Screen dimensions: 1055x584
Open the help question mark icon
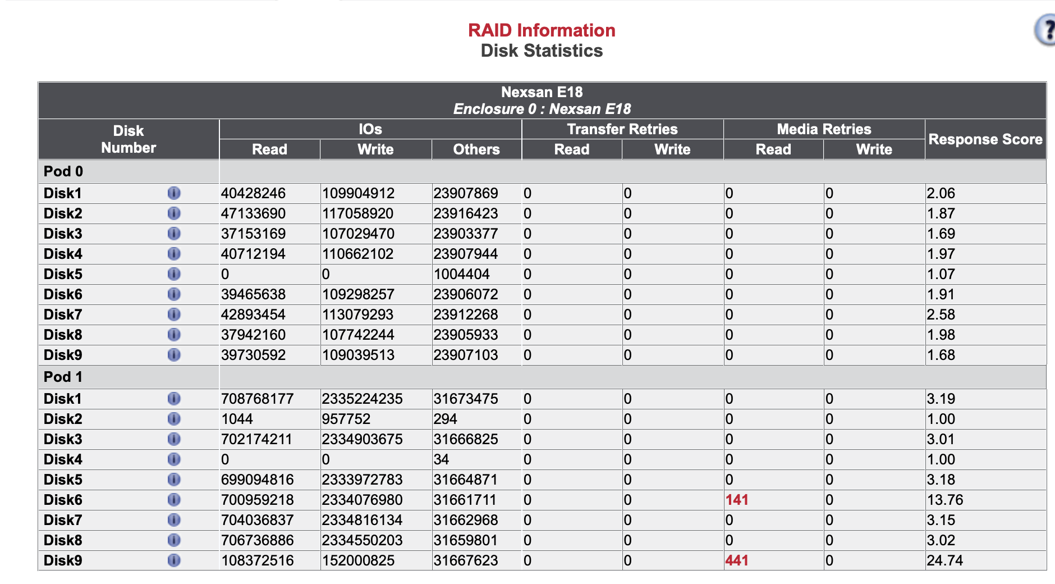1045,30
